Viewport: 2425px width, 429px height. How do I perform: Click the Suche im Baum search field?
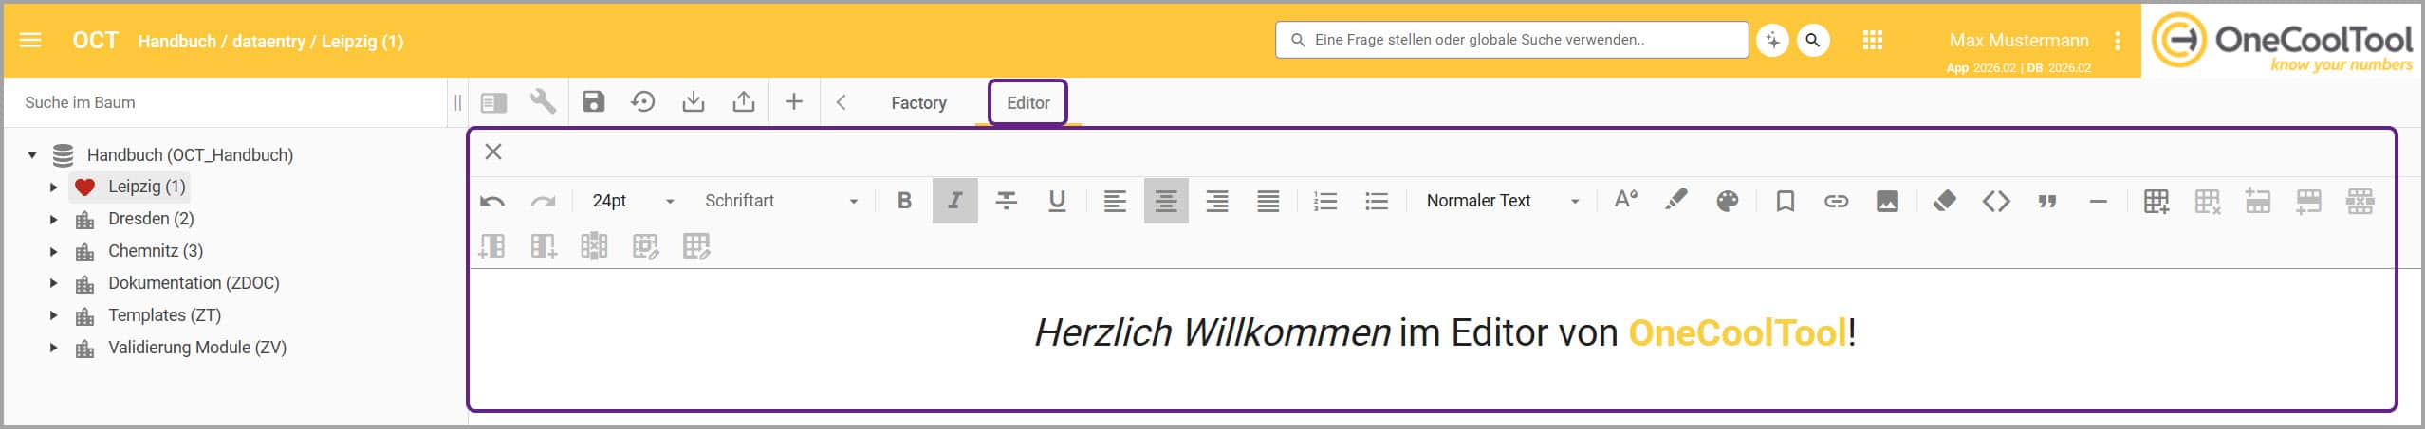pyautogui.click(x=224, y=102)
